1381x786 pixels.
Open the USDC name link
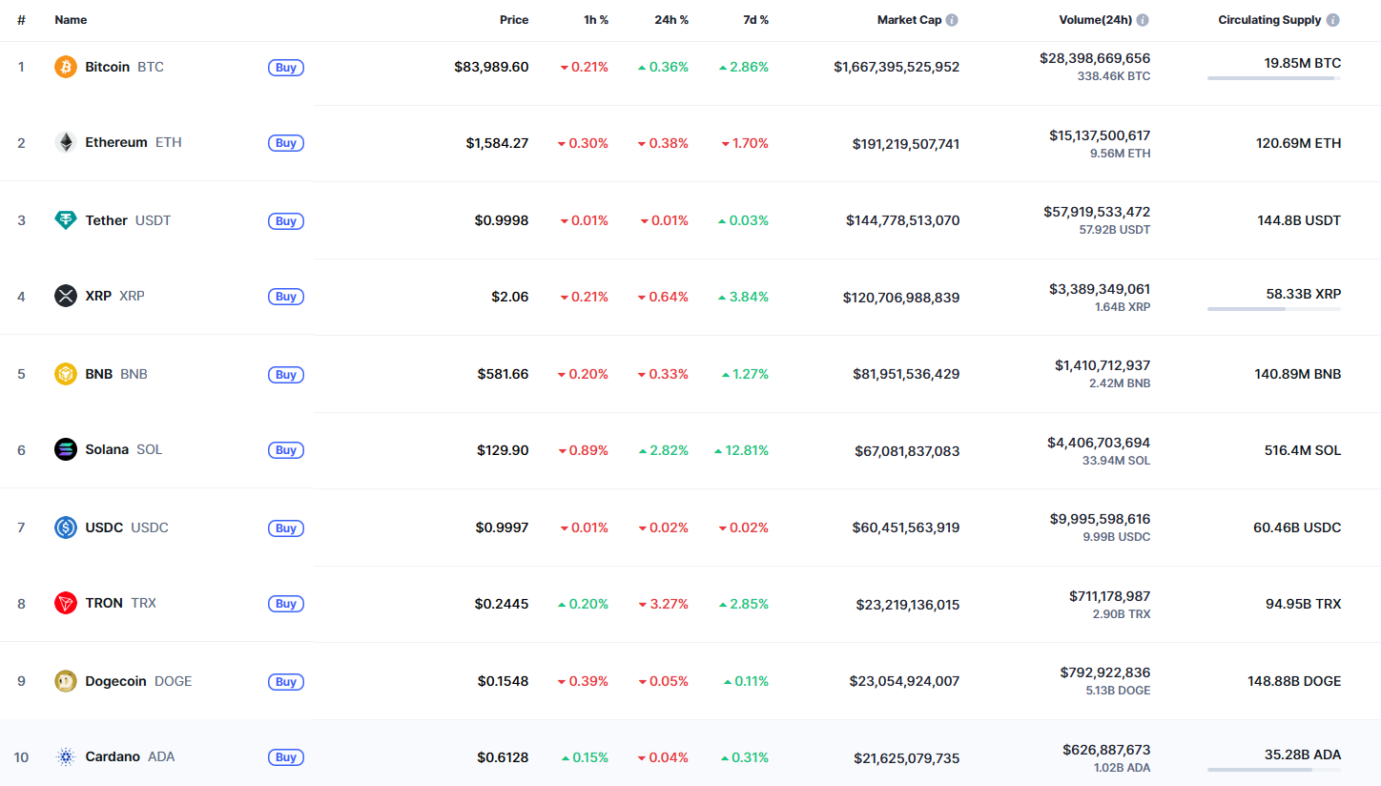127,527
